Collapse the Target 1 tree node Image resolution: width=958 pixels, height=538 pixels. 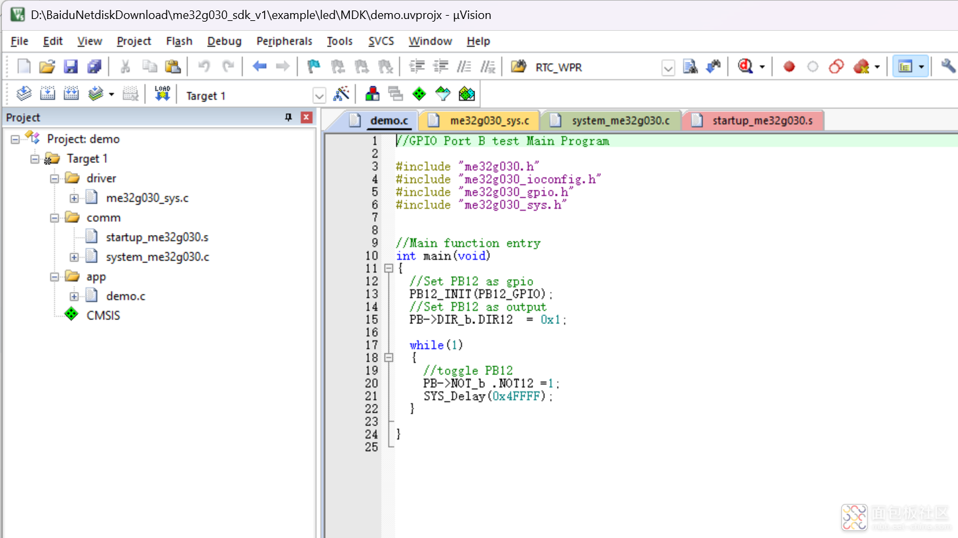click(35, 158)
